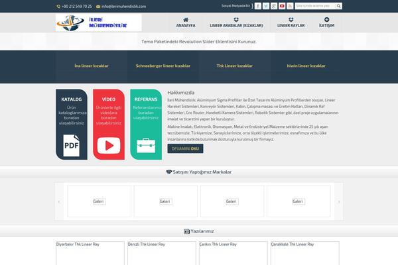The height and width of the screenshot is (265, 398).
Task: Click the PDF document icon in Katalog
Action: tap(72, 145)
